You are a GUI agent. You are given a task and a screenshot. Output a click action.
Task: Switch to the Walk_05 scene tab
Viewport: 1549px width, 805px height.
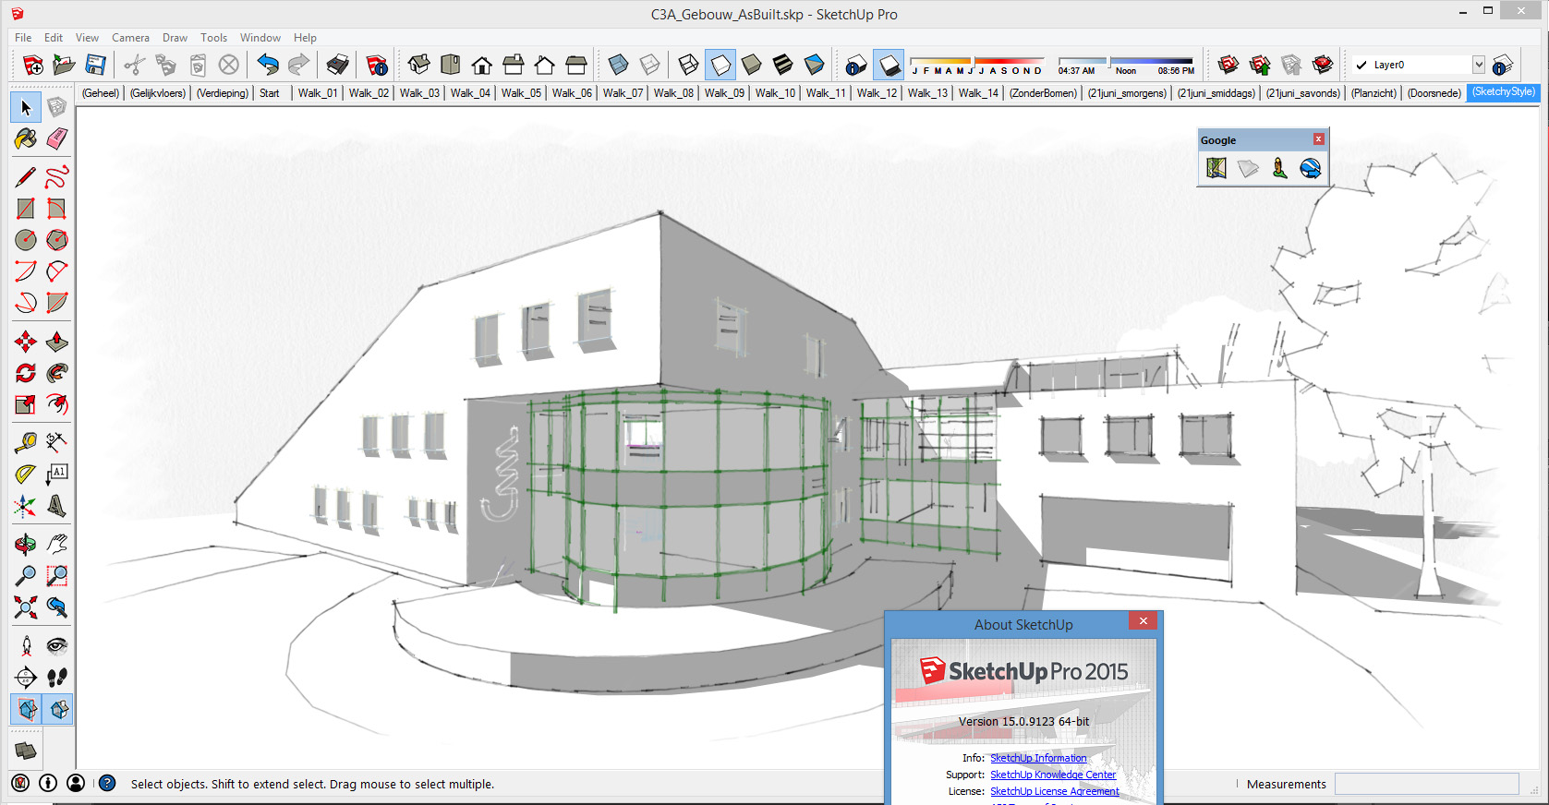click(x=521, y=93)
